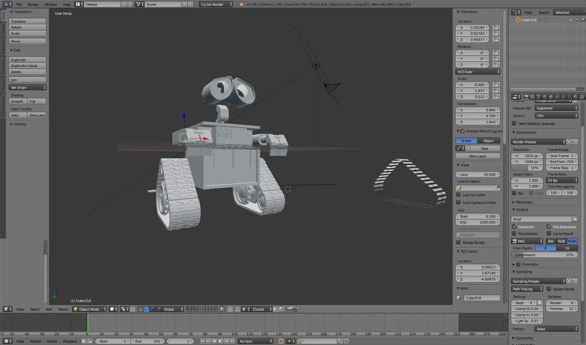Enable the Placeholders checkbox

click(x=514, y=233)
